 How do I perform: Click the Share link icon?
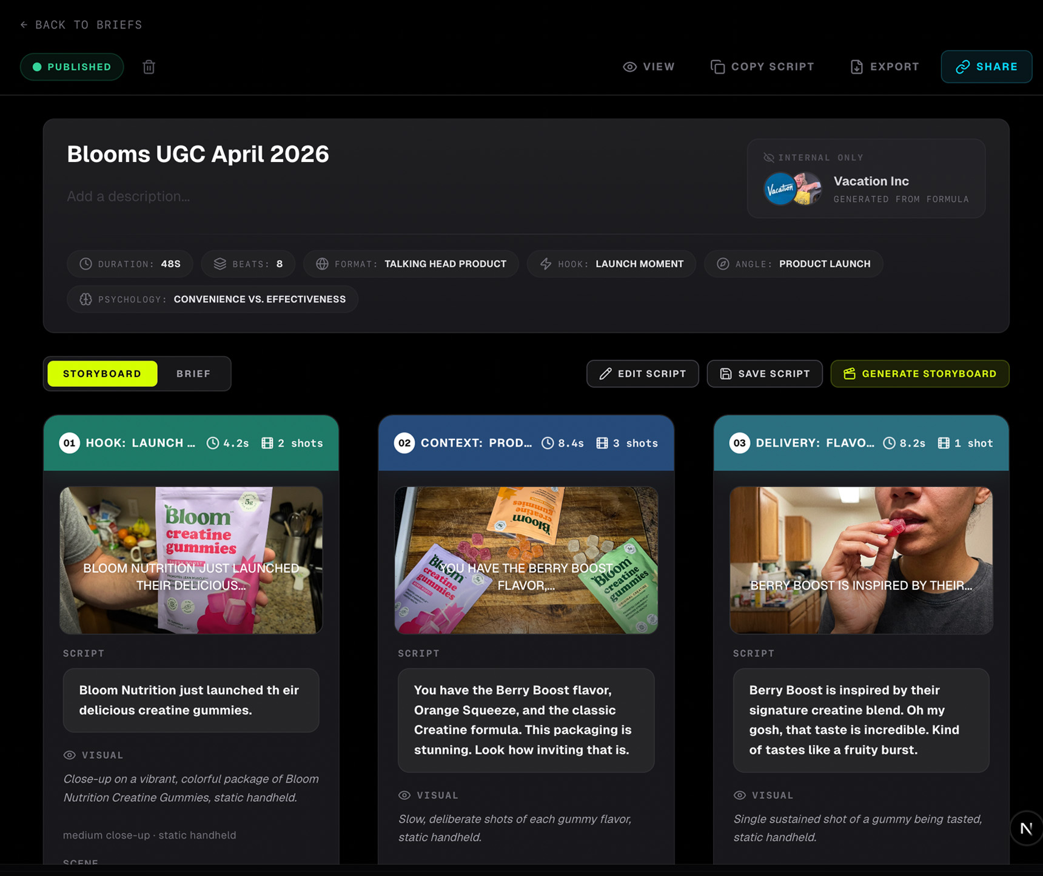962,67
